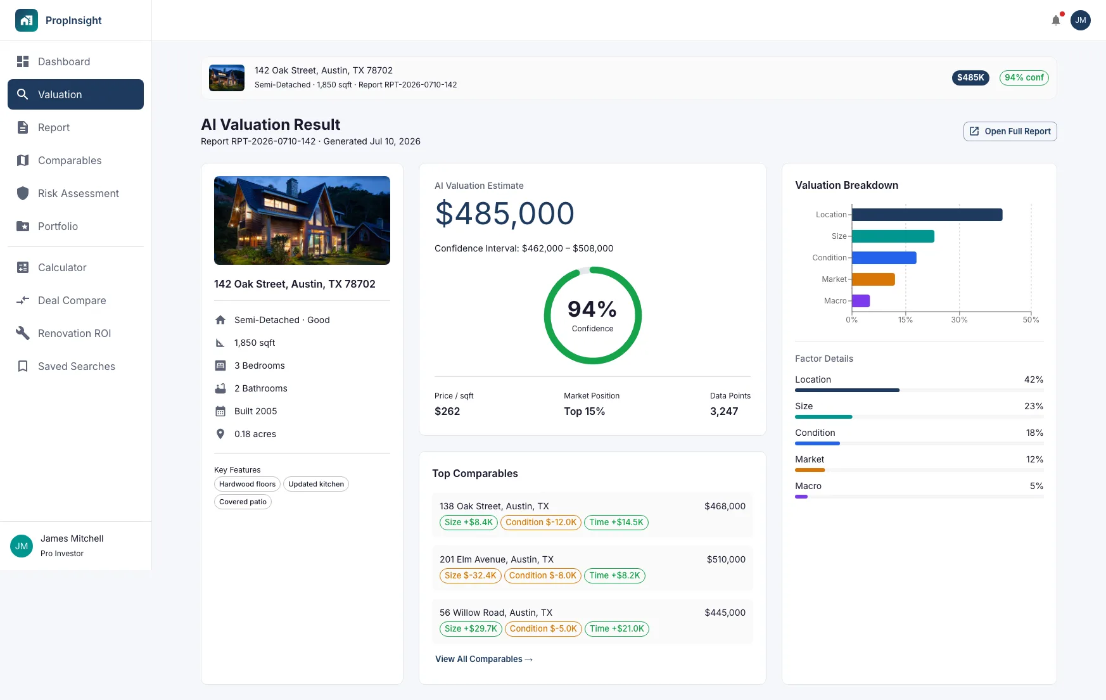Click house icon beside Semi-Detached · Good

[220, 320]
